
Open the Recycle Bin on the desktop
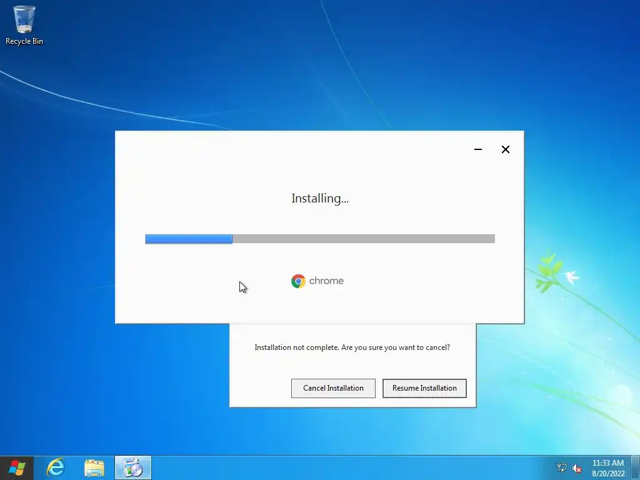pyautogui.click(x=24, y=25)
